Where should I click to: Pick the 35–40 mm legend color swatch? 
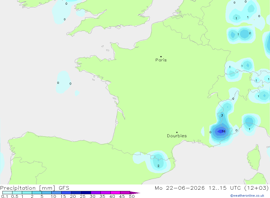tap(106, 193)
